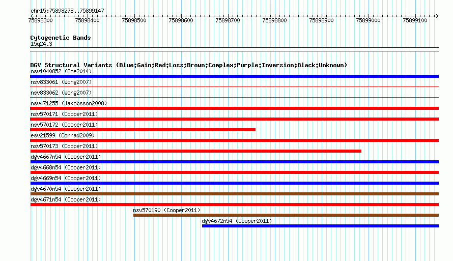Open the nsv833062 (Wong2007) label
The width and height of the screenshot is (453, 261).
[x=61, y=93]
